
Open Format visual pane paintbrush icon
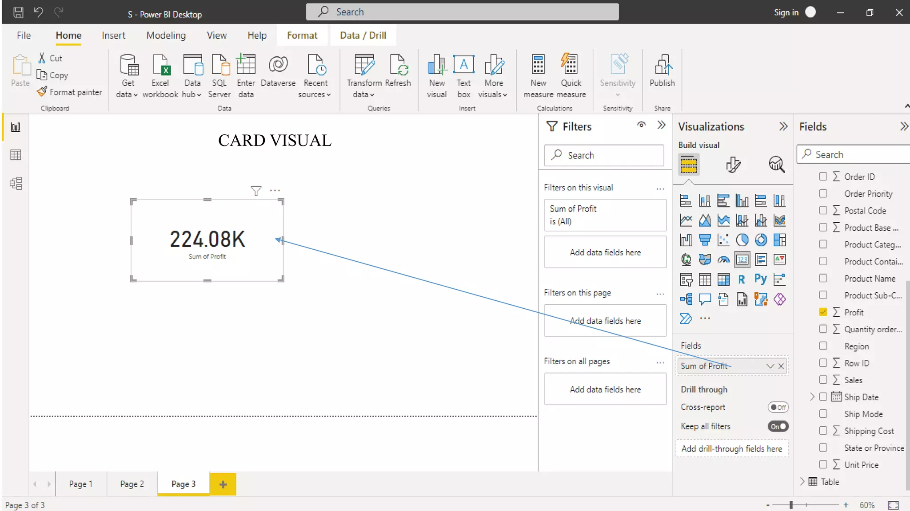pos(733,165)
